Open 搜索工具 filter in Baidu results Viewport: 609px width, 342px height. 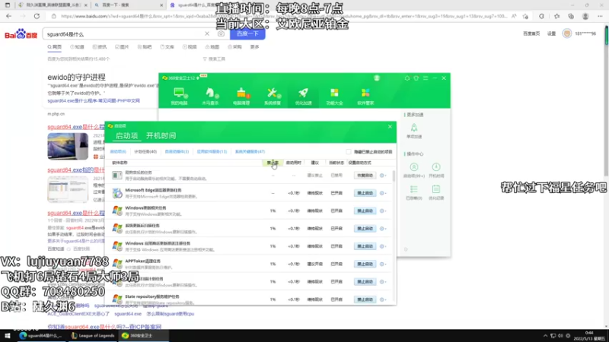[214, 59]
